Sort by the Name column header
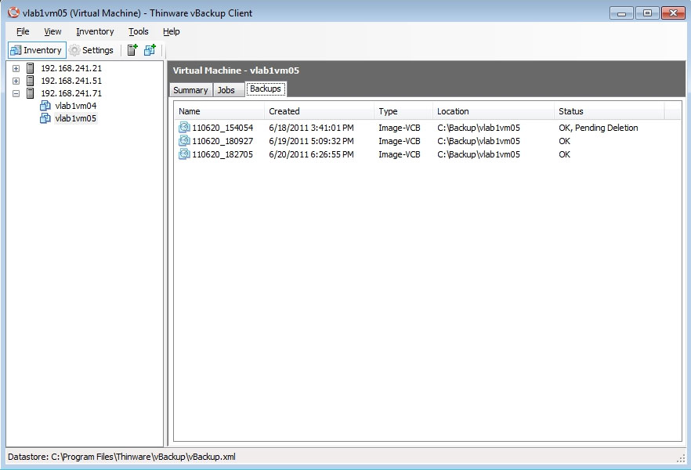 (219, 111)
